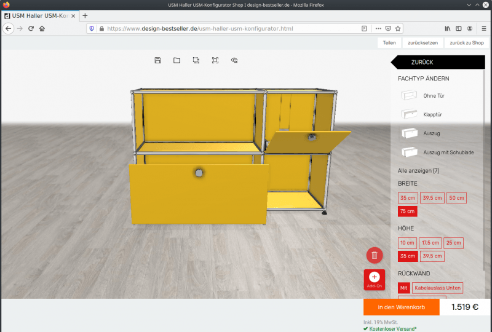
Task: Select the open flap door on upper-right compartment
Action: point(309,142)
